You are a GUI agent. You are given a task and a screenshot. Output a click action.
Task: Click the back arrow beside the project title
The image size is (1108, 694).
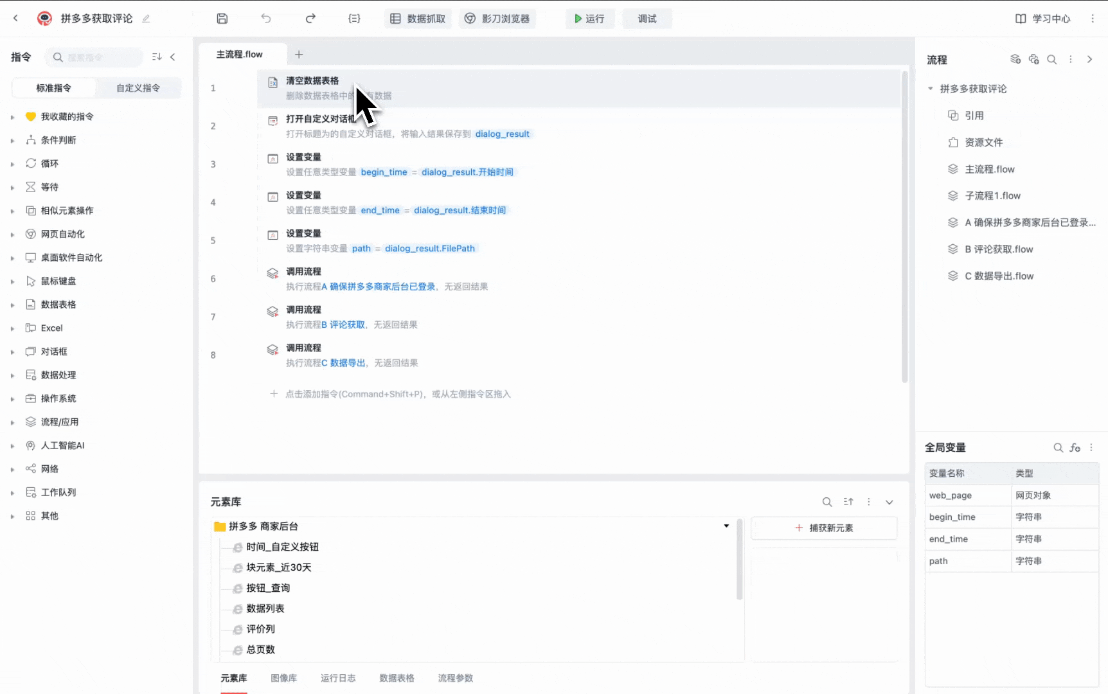pyautogui.click(x=15, y=19)
